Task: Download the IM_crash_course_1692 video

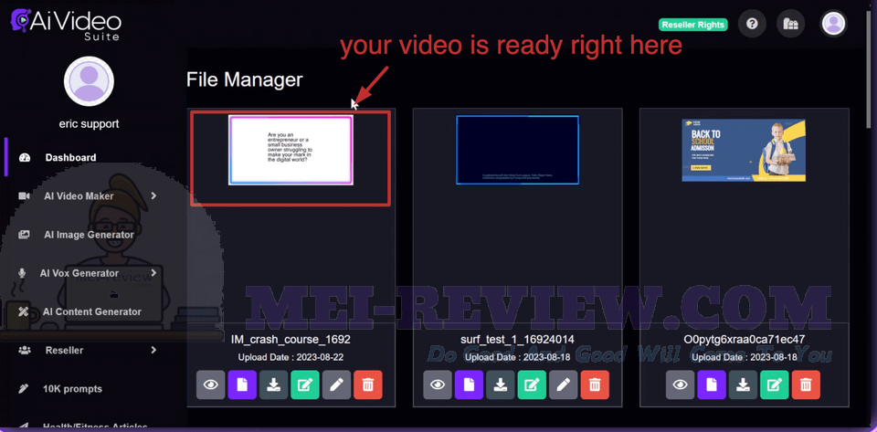Action: coord(273,385)
